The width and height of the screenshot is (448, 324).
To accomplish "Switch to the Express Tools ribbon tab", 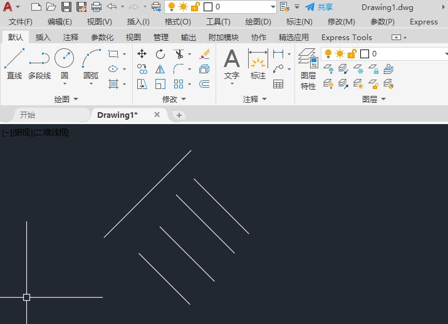I will click(x=346, y=37).
